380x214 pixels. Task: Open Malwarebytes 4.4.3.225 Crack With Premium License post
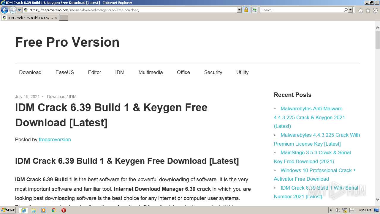pyautogui.click(x=317, y=139)
